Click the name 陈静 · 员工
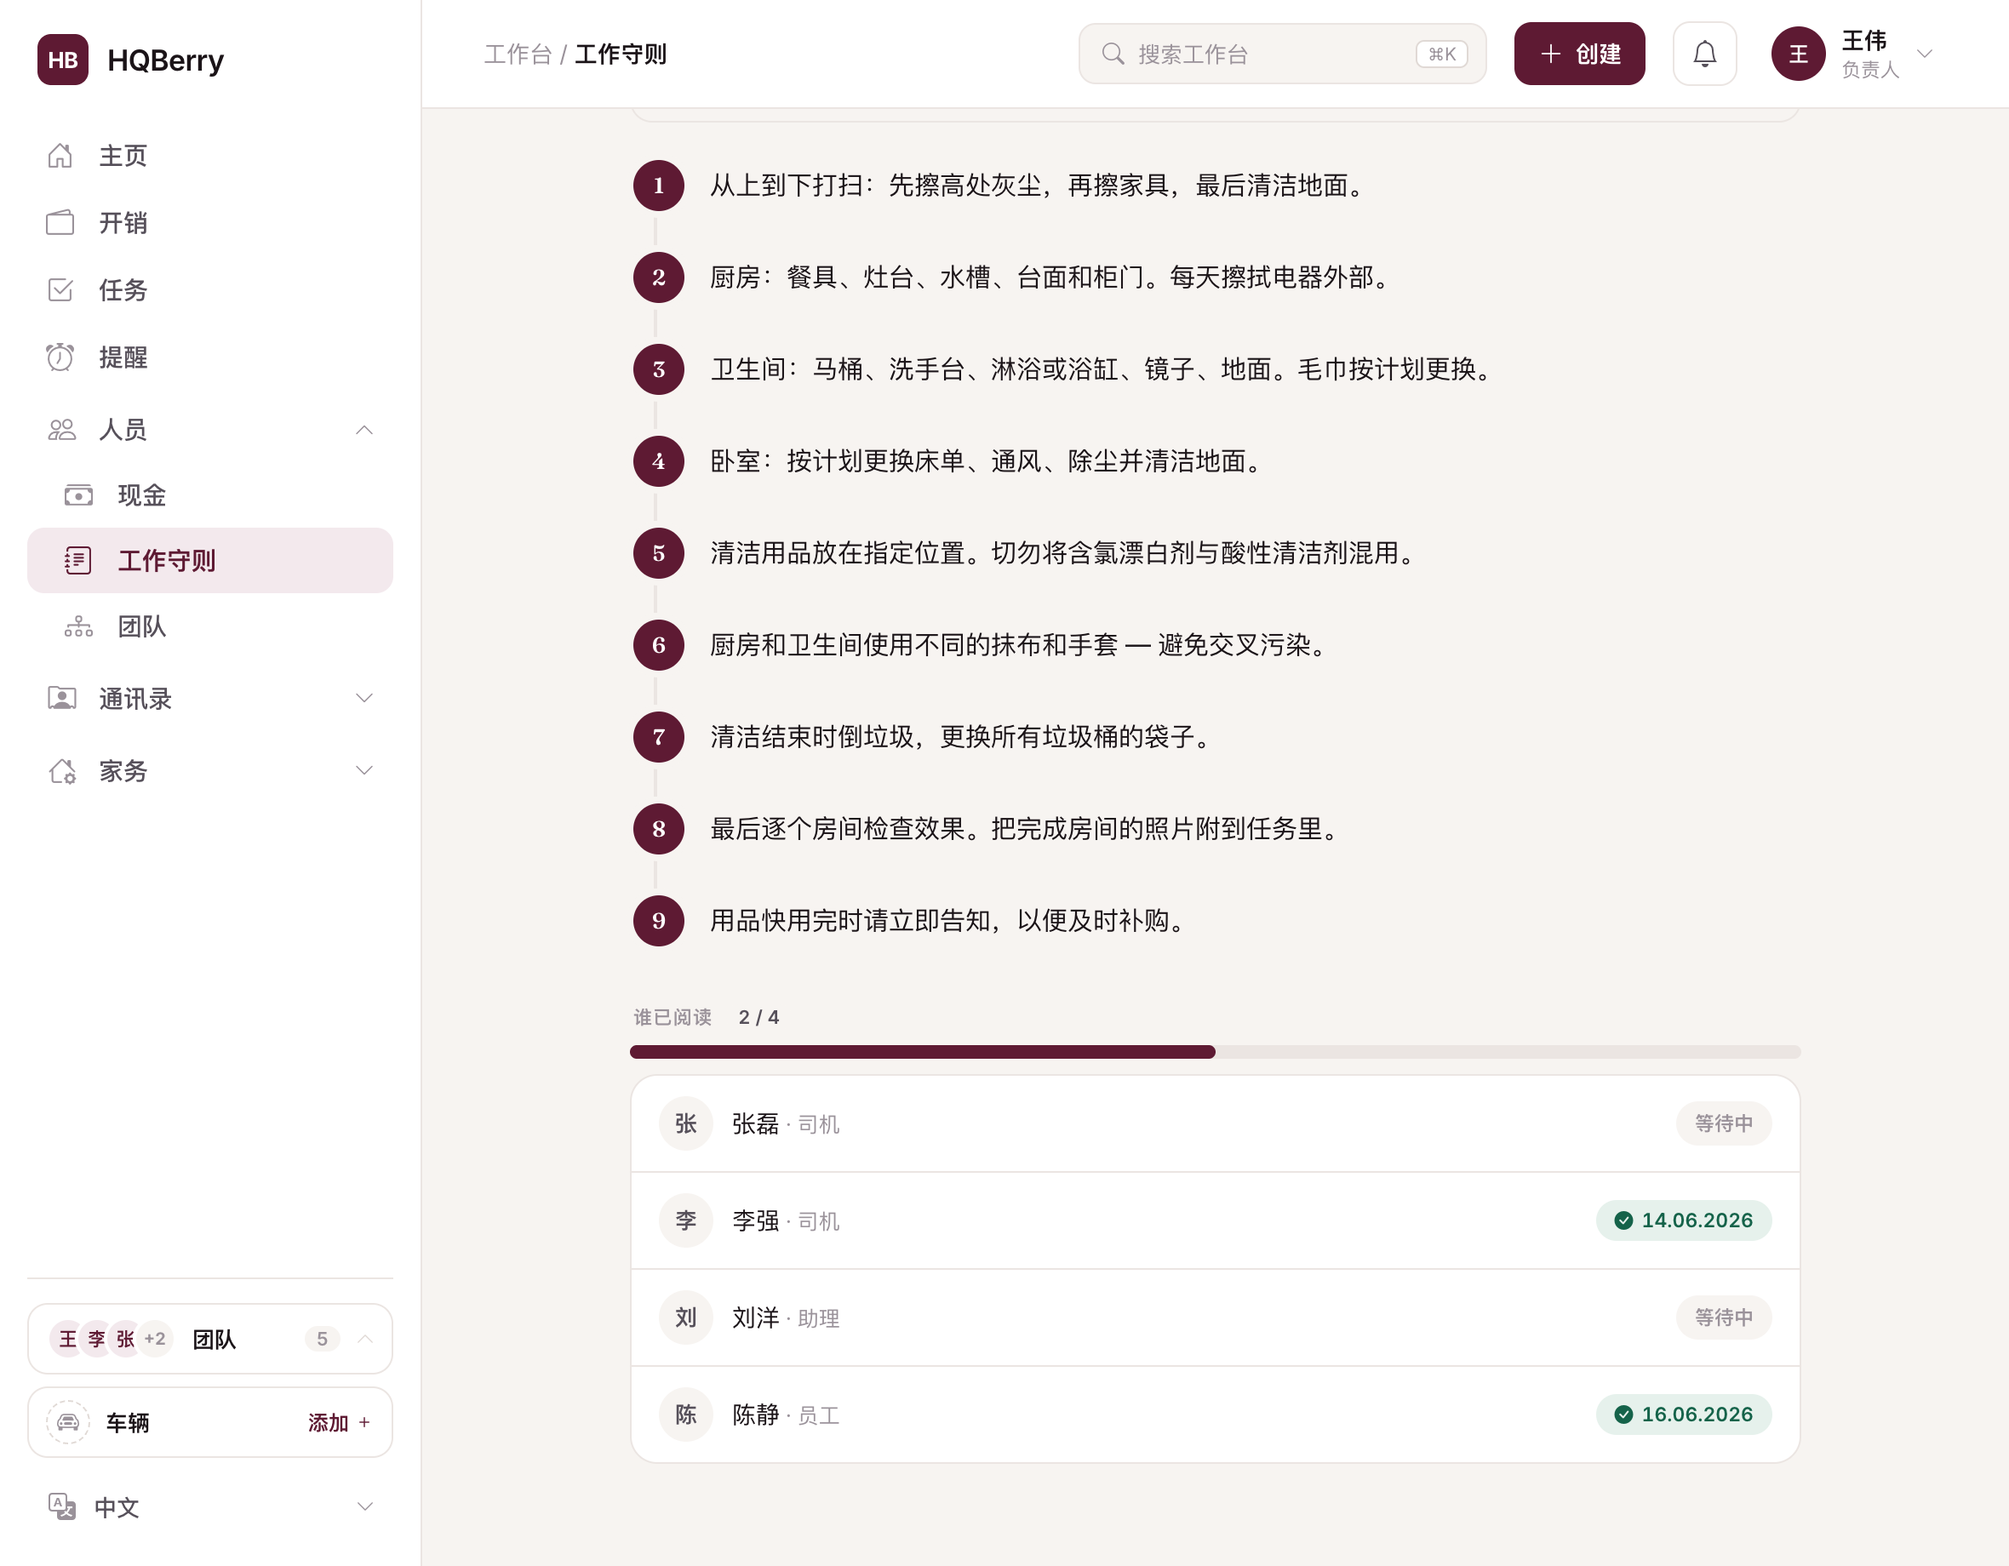This screenshot has height=1566, width=2009. click(786, 1415)
